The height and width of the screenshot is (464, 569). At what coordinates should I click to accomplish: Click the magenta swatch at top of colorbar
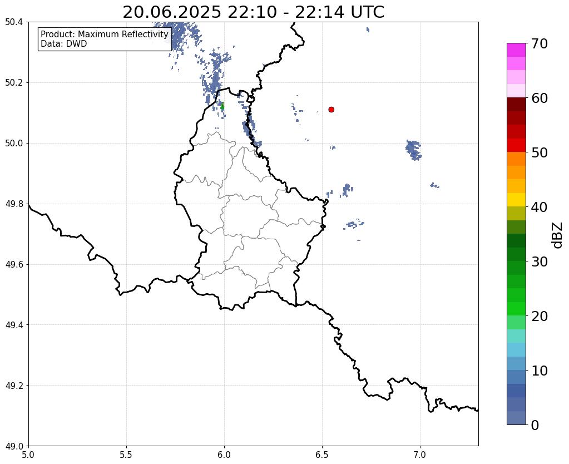tap(516, 50)
